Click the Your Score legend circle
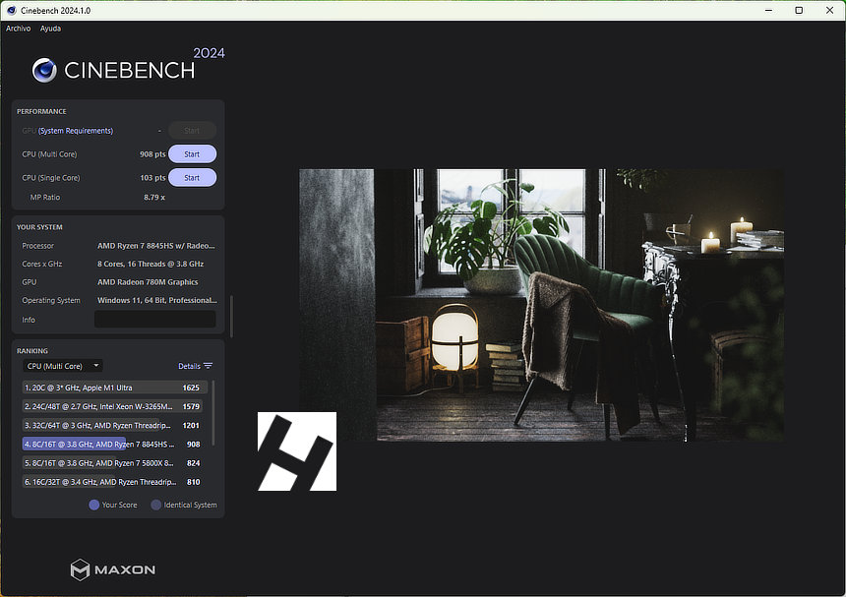The height and width of the screenshot is (597, 846). tap(94, 505)
